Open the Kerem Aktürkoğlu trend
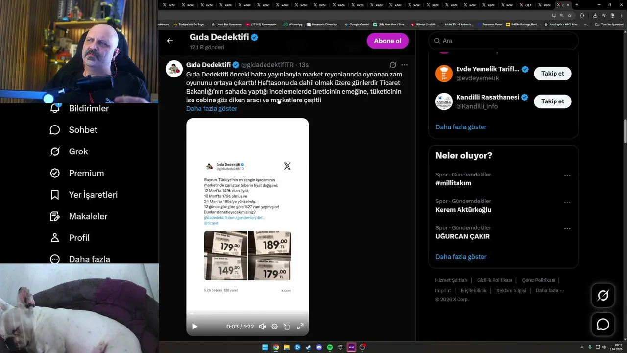 [x=463, y=210]
